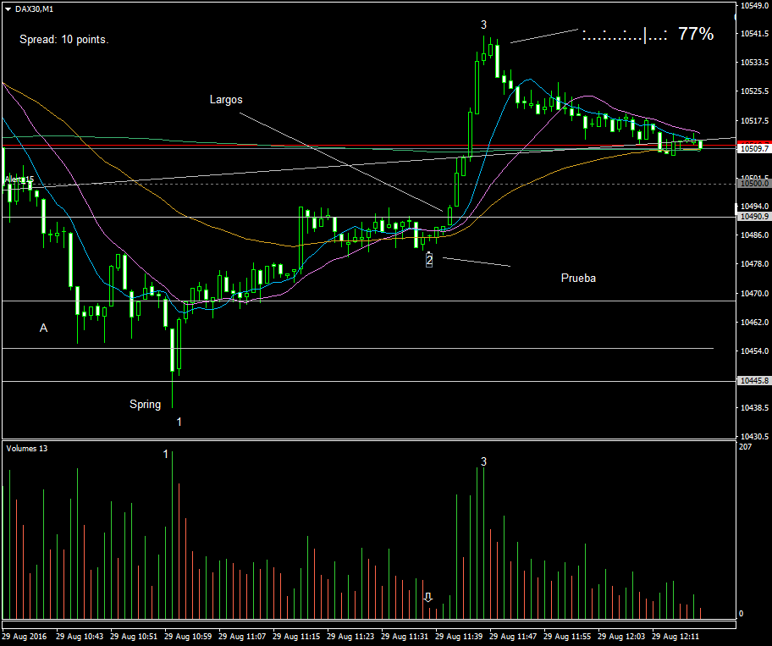
Task: Select the 'Spread: 10 points.' label
Action: point(64,40)
